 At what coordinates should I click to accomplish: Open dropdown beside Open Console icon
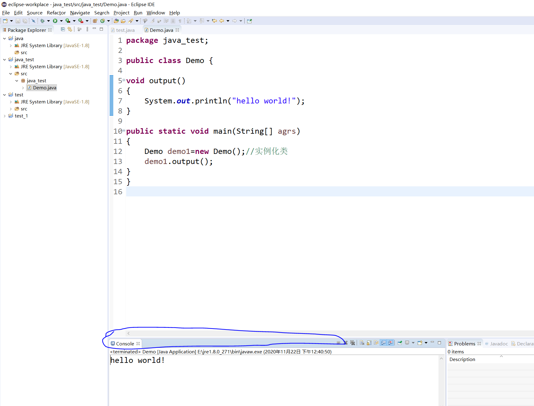click(x=426, y=343)
